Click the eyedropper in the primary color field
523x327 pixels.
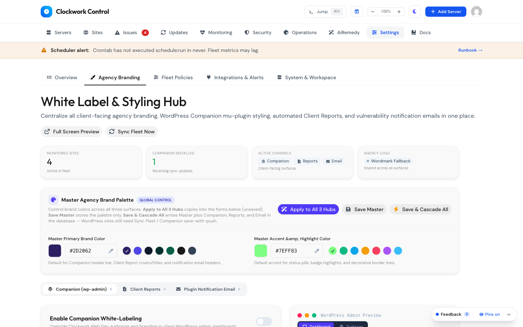coord(111,251)
